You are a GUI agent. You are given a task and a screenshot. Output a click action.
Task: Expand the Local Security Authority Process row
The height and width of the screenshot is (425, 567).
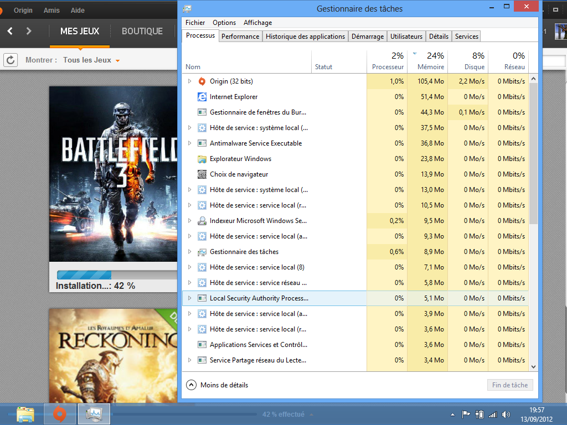pyautogui.click(x=189, y=298)
